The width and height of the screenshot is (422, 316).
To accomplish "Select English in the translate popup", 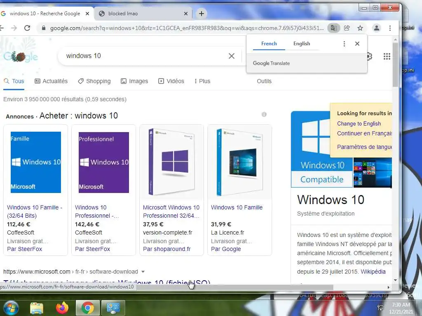I will [301, 44].
